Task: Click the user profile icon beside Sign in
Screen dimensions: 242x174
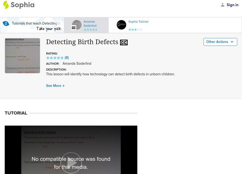Action: tap(222, 5)
